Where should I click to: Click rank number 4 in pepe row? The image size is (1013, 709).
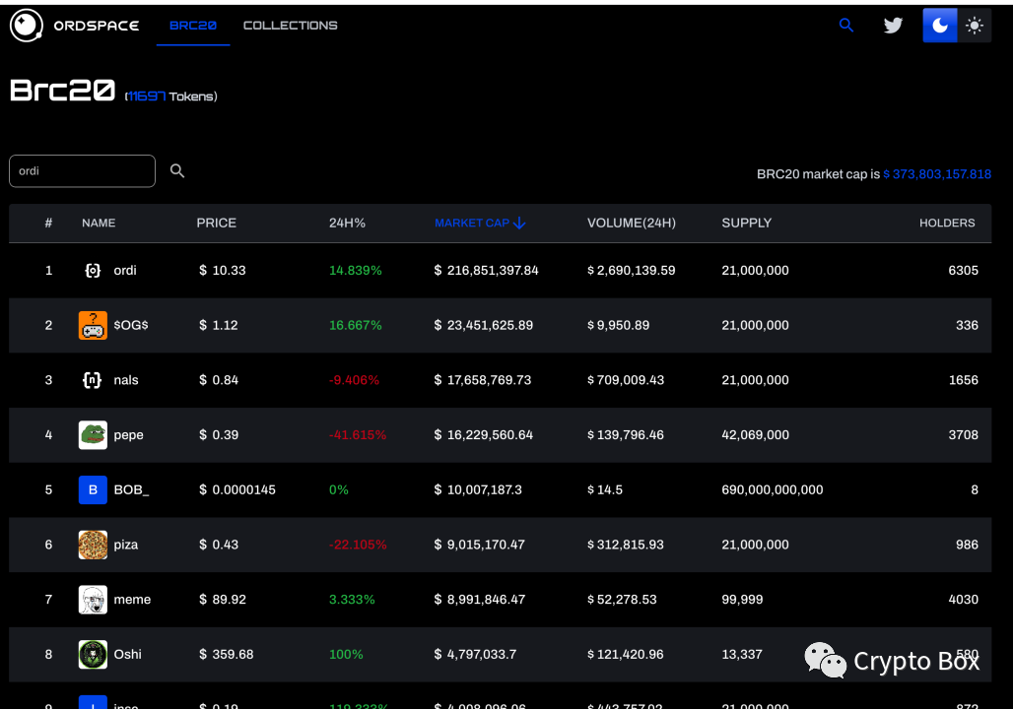tap(48, 435)
